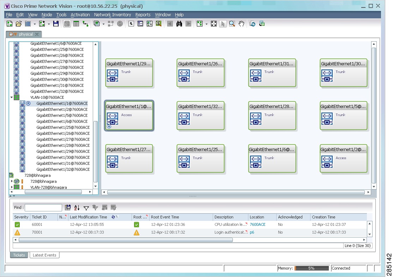
Task: Click the gray square view icon beside the table icon
Action: (67, 24)
